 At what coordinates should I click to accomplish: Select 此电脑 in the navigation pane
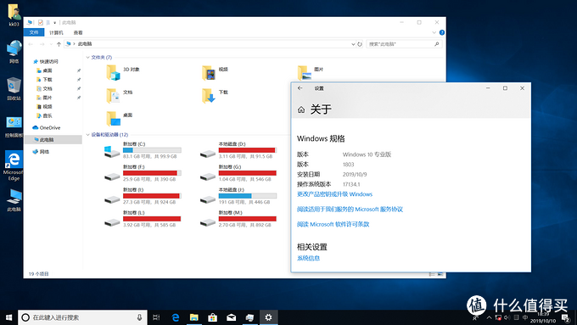pos(53,139)
